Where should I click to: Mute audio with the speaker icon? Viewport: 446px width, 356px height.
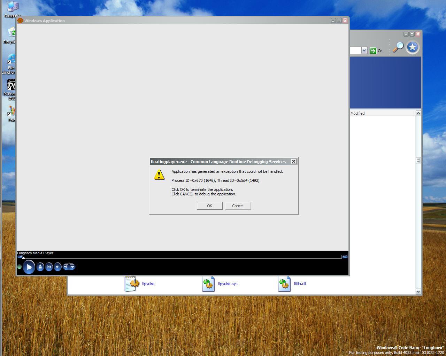[66, 267]
